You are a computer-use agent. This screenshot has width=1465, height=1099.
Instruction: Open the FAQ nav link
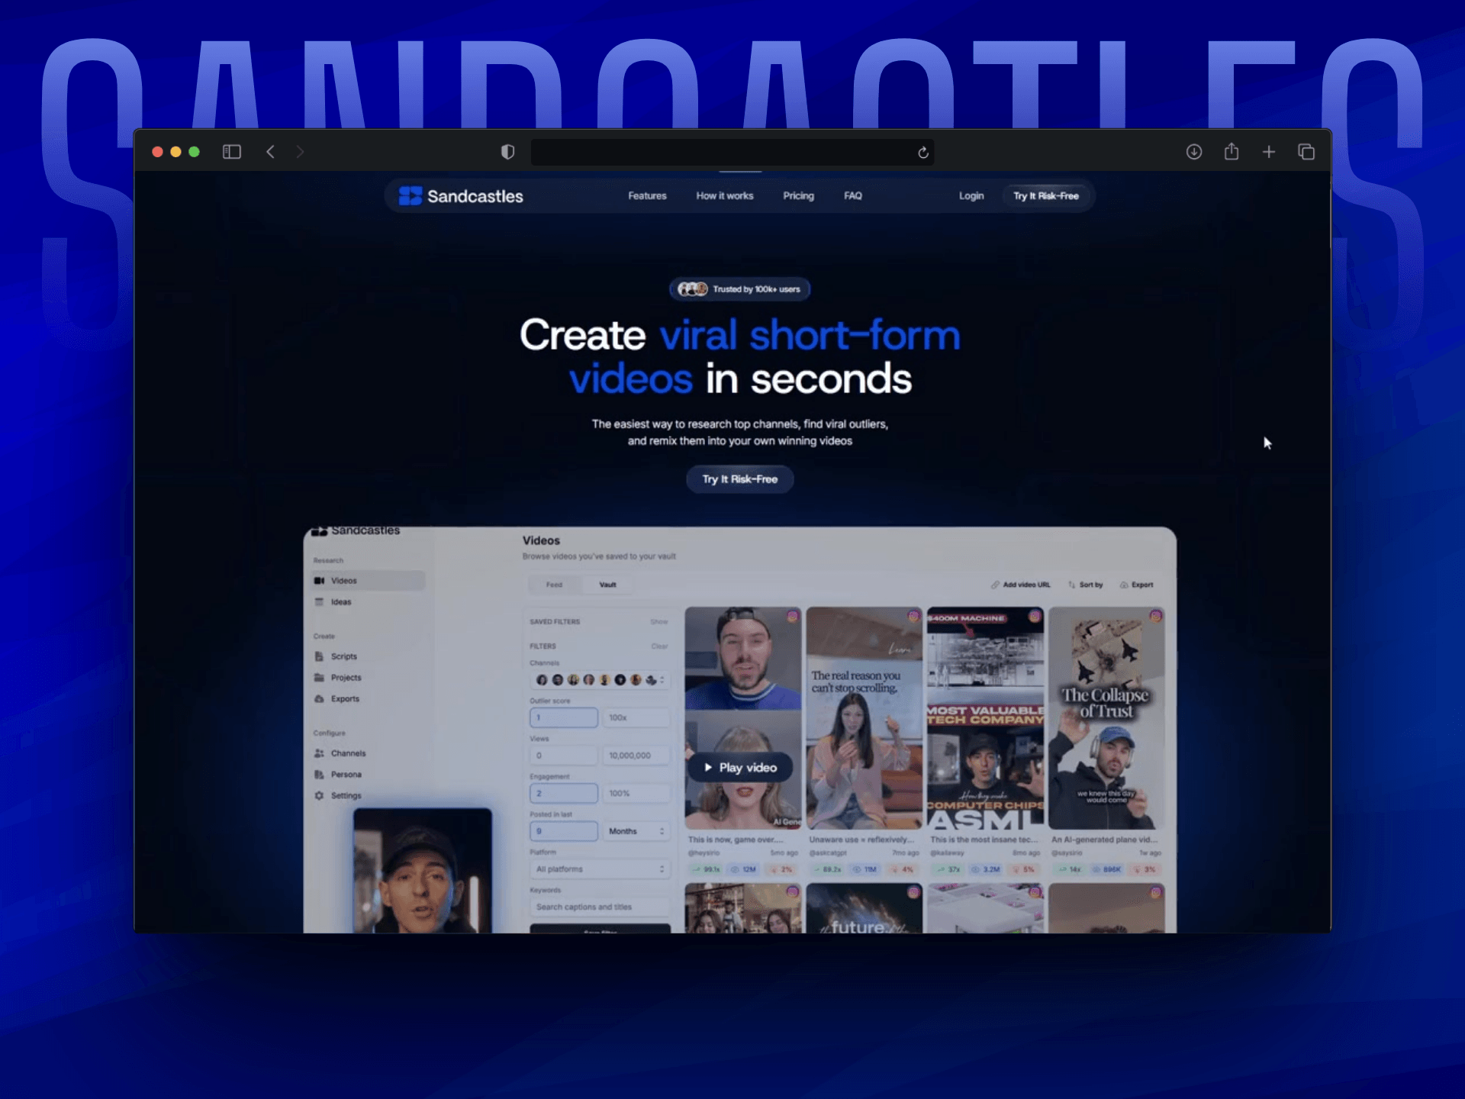point(853,196)
